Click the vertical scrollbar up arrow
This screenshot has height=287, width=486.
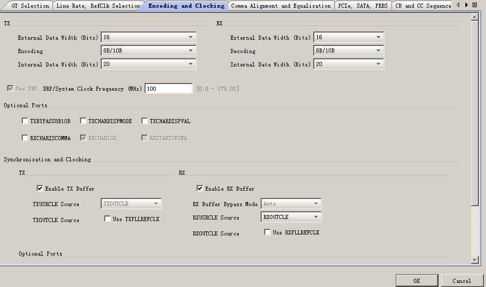[x=475, y=17]
